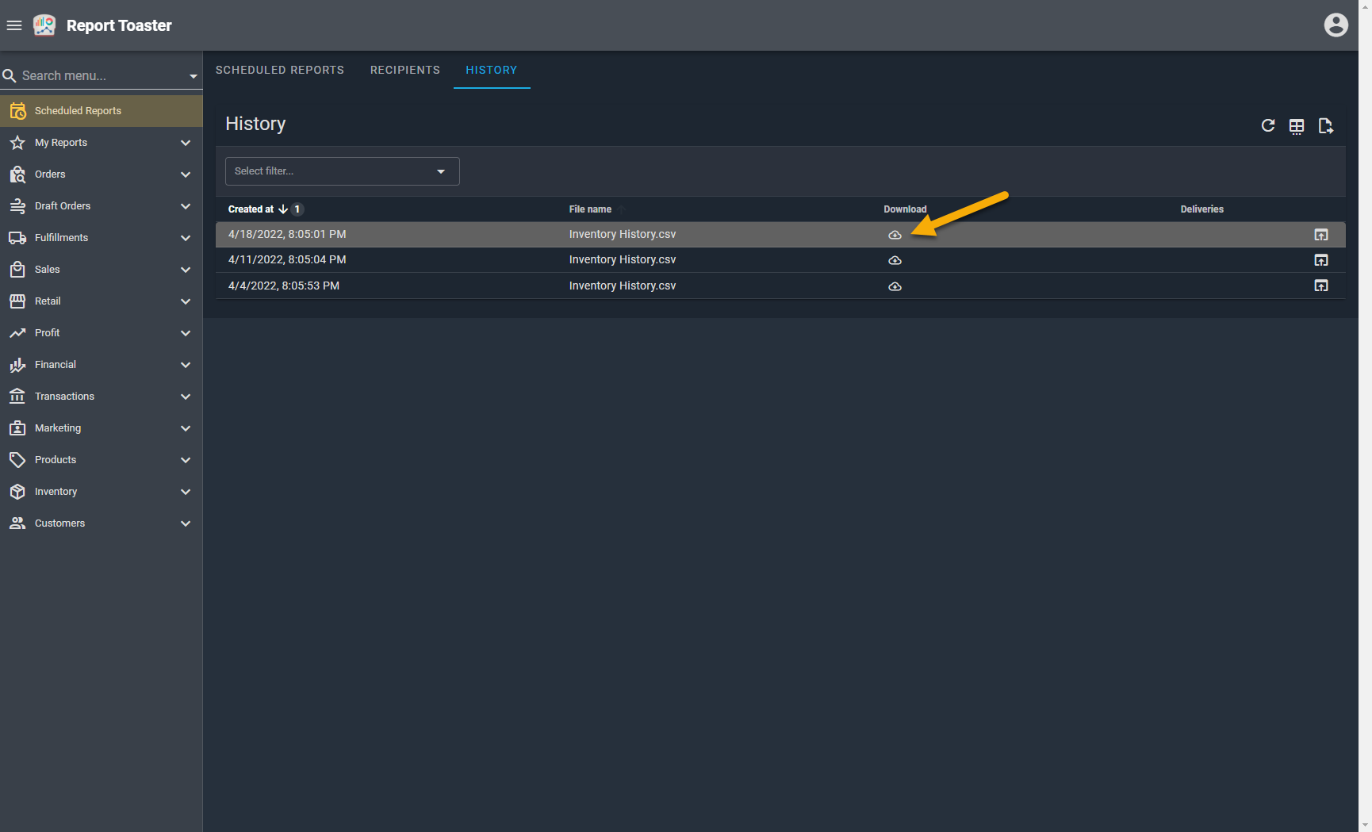Open the column chooser grid icon
This screenshot has width=1372, height=832.
click(x=1296, y=126)
